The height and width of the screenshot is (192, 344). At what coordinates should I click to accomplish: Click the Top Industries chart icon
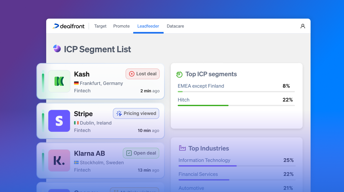pos(182,148)
